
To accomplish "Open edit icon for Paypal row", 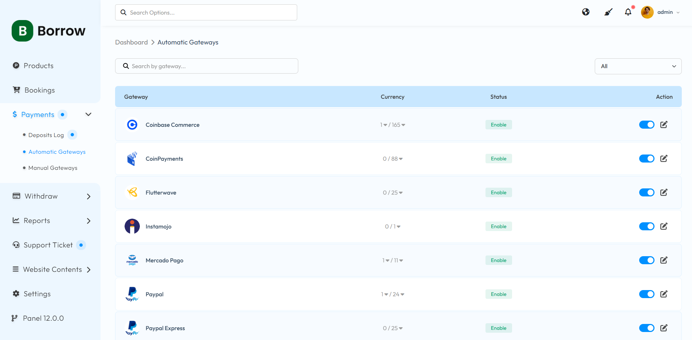I will pyautogui.click(x=664, y=294).
